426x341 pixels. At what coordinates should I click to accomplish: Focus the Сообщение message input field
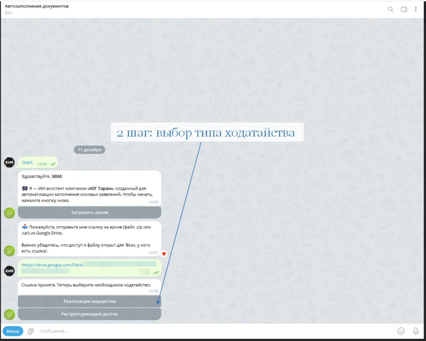[x=215, y=331]
